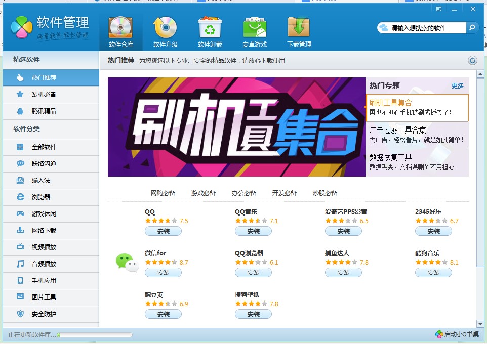Open the 软件卸载 recycle bin icon
The width and height of the screenshot is (487, 344).
(210, 28)
